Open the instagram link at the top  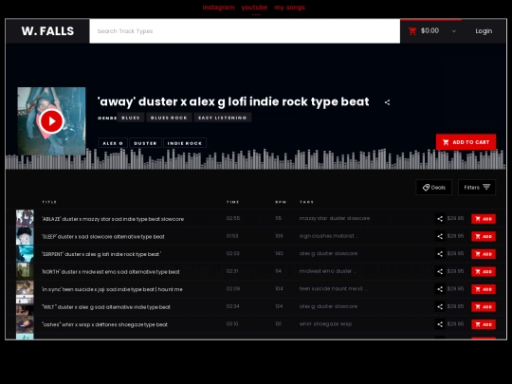pos(218,8)
